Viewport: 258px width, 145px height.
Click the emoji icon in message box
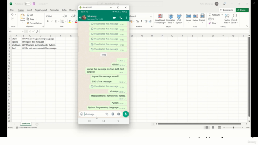81,114
